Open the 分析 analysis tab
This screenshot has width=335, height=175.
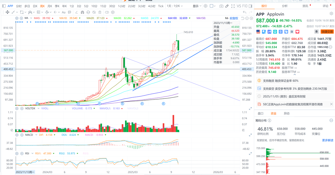click(x=285, y=6)
